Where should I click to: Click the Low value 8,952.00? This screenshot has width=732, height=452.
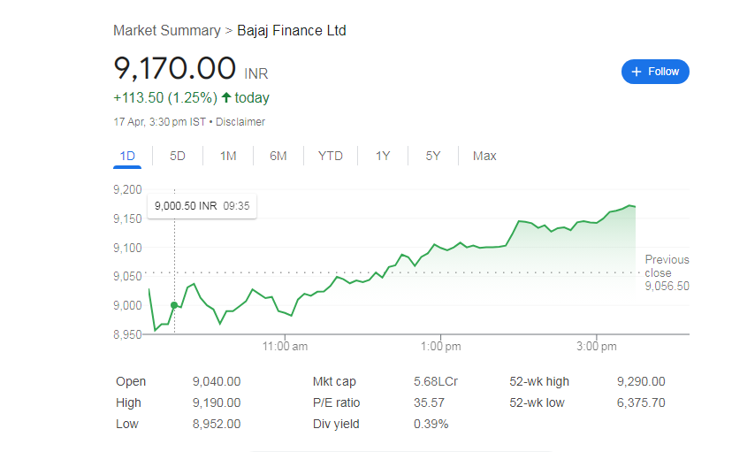pyautogui.click(x=217, y=424)
